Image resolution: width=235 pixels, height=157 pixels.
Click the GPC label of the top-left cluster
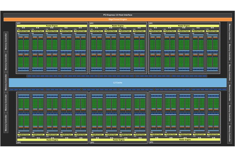18,23
